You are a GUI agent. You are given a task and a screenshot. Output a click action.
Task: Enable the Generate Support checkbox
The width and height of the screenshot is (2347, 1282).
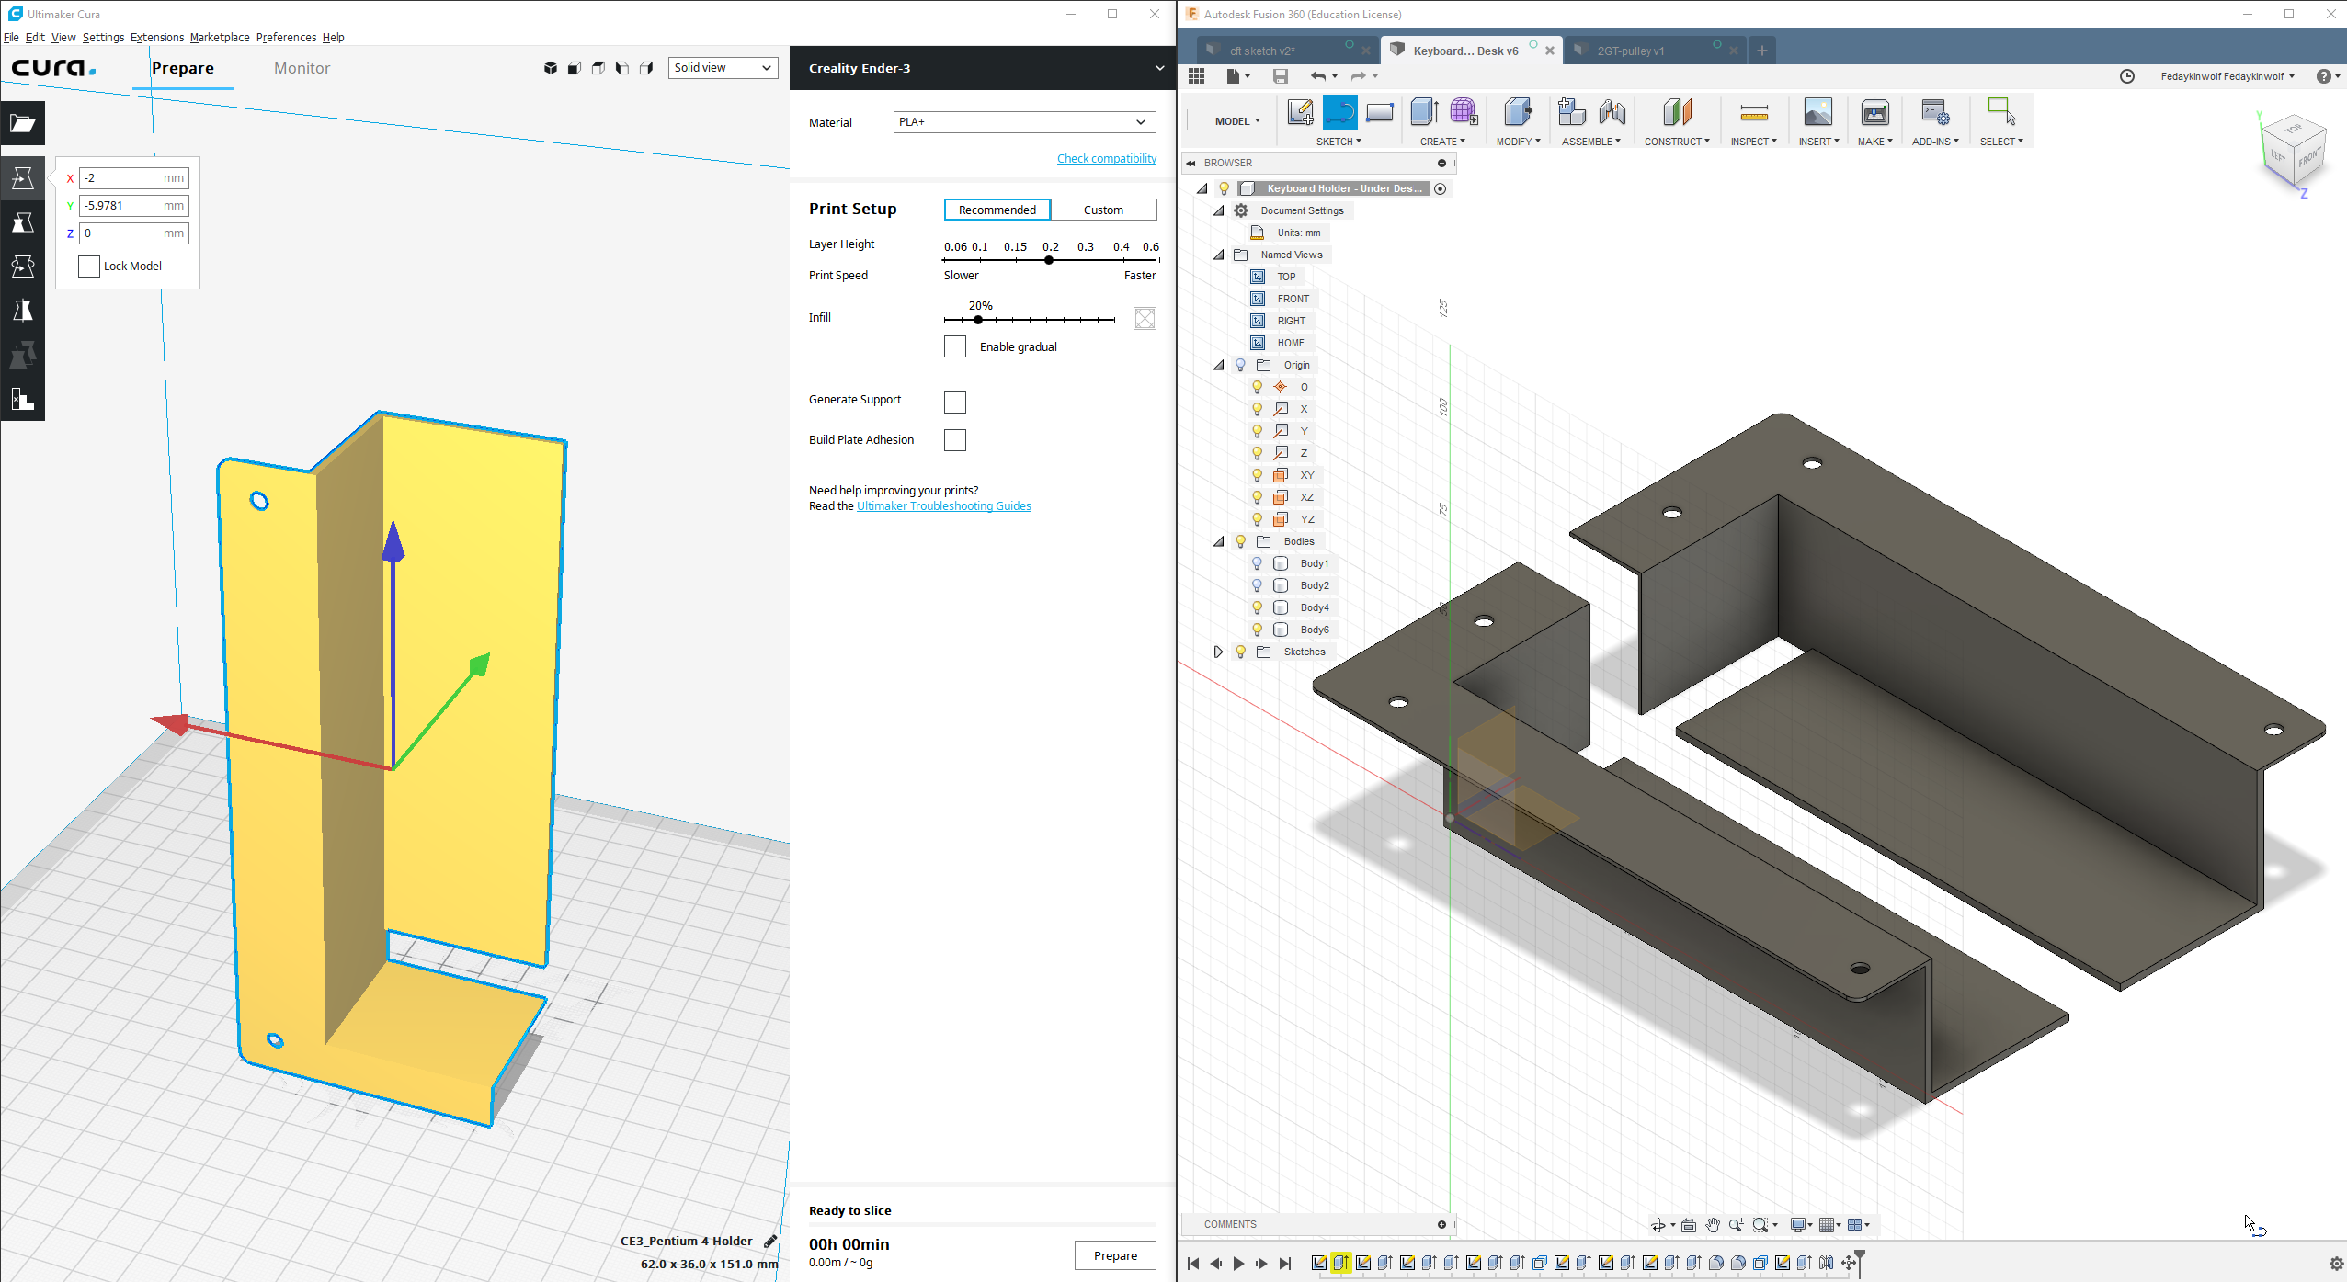pos(955,402)
